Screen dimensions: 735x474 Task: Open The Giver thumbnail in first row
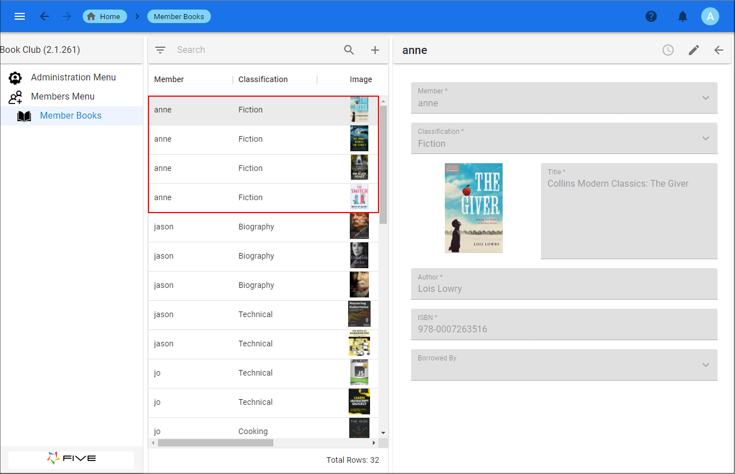(359, 110)
